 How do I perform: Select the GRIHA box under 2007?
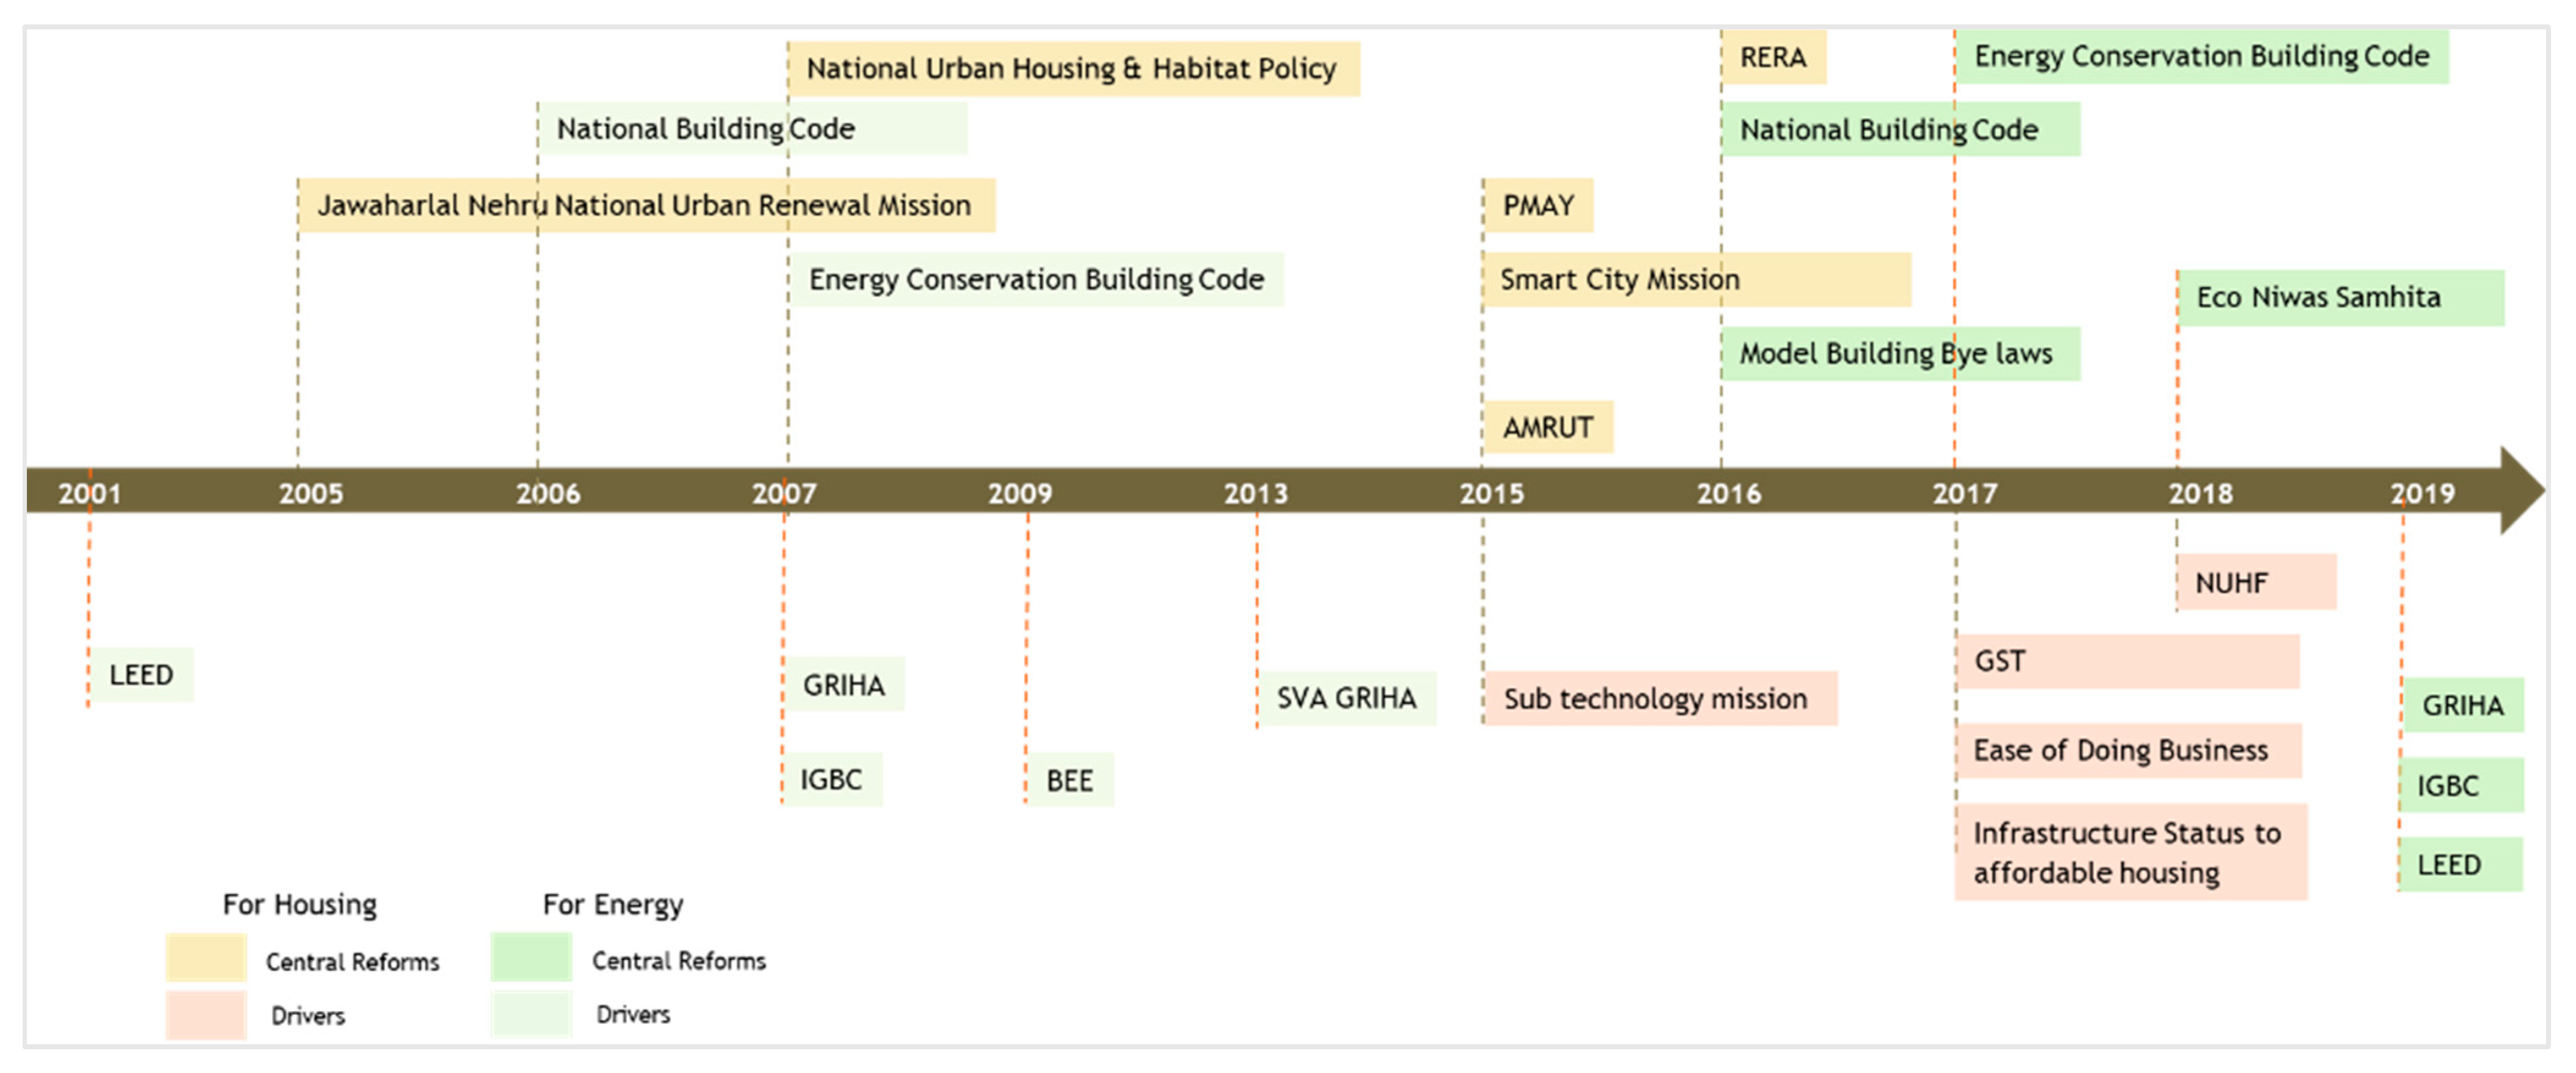click(x=844, y=683)
